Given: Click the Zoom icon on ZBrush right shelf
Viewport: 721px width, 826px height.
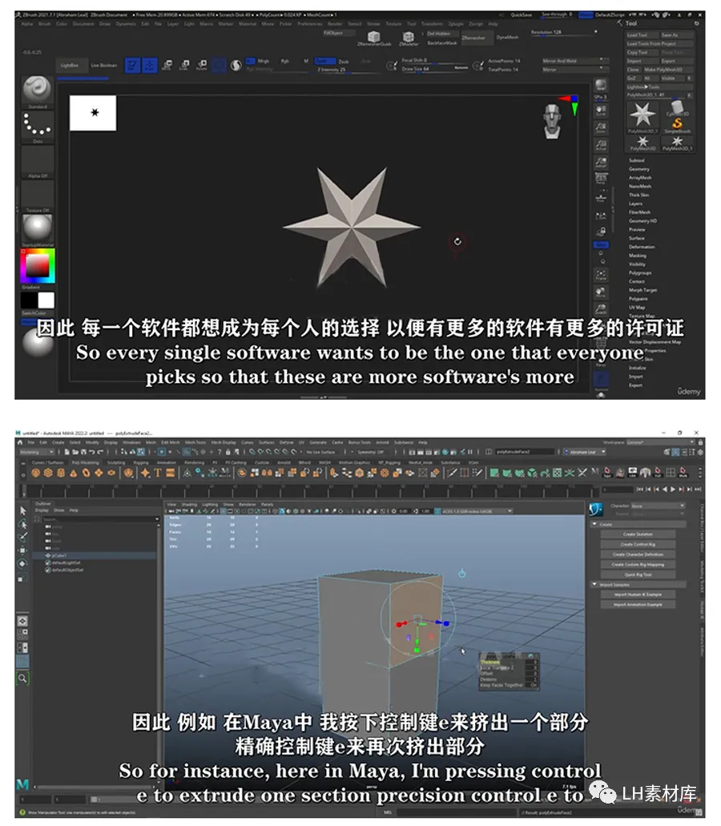Looking at the screenshot, I should [x=600, y=127].
